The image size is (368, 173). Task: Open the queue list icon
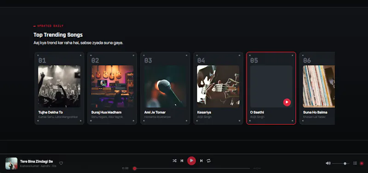355,163
